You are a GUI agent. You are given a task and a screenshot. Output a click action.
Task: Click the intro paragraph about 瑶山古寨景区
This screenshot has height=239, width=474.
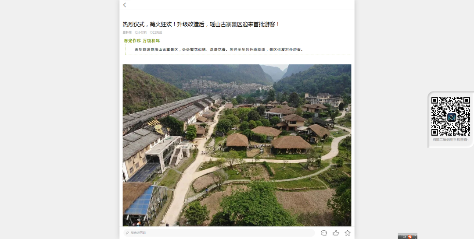click(x=219, y=50)
